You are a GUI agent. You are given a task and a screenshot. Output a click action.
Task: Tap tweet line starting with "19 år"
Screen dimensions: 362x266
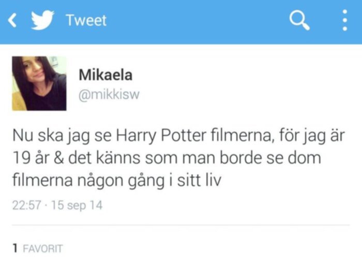click(x=167, y=158)
